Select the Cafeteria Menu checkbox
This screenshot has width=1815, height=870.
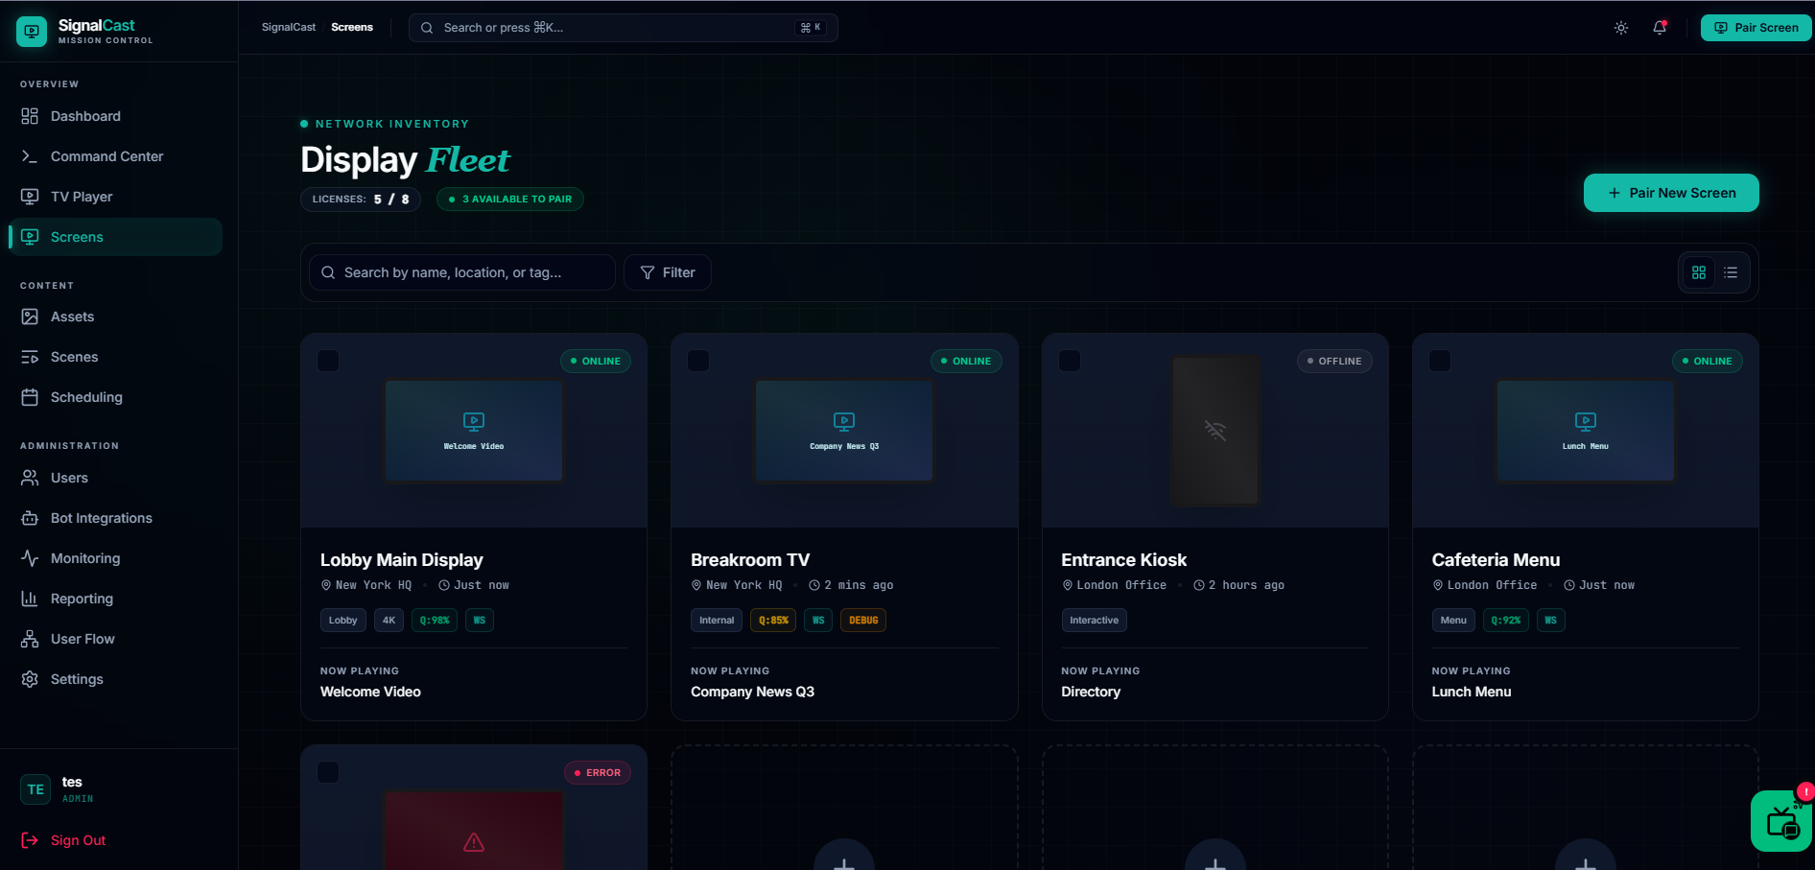(1440, 361)
